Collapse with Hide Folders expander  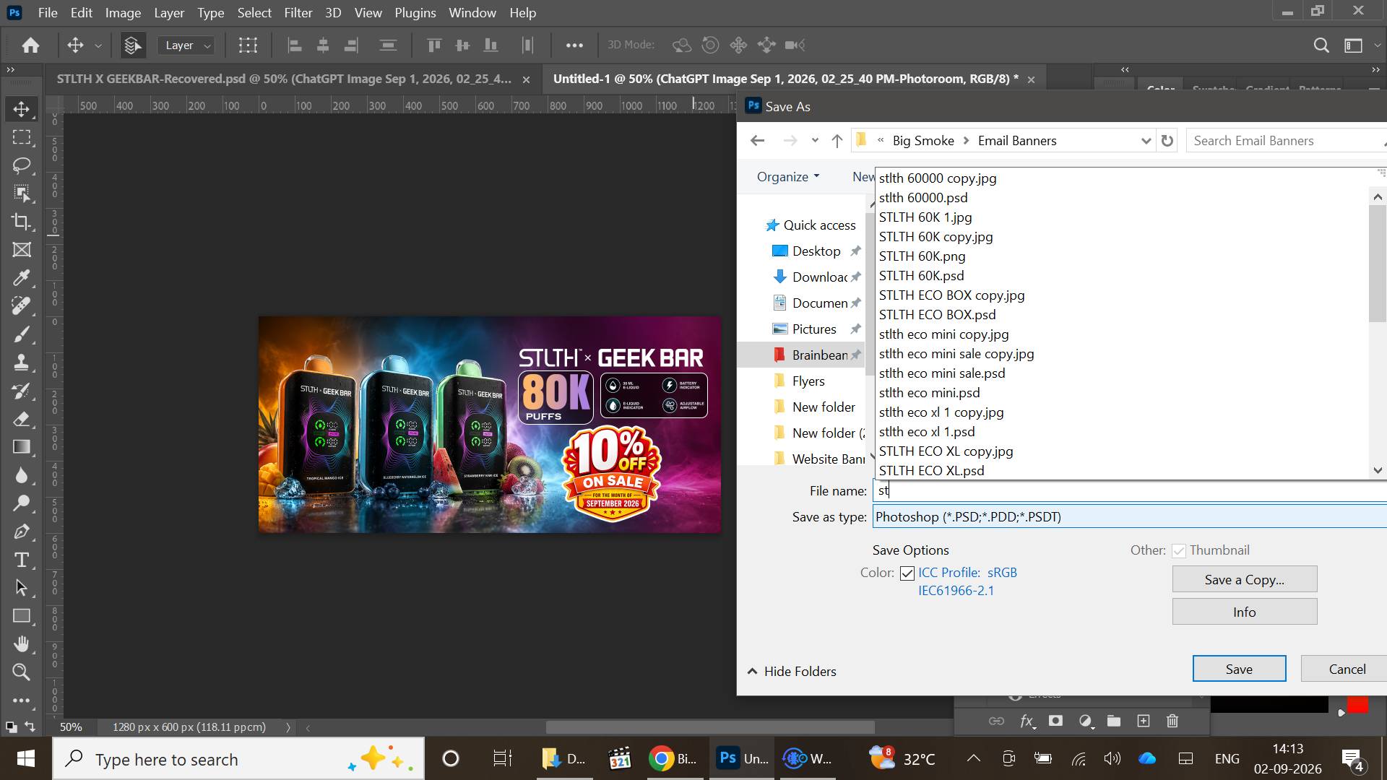(792, 672)
